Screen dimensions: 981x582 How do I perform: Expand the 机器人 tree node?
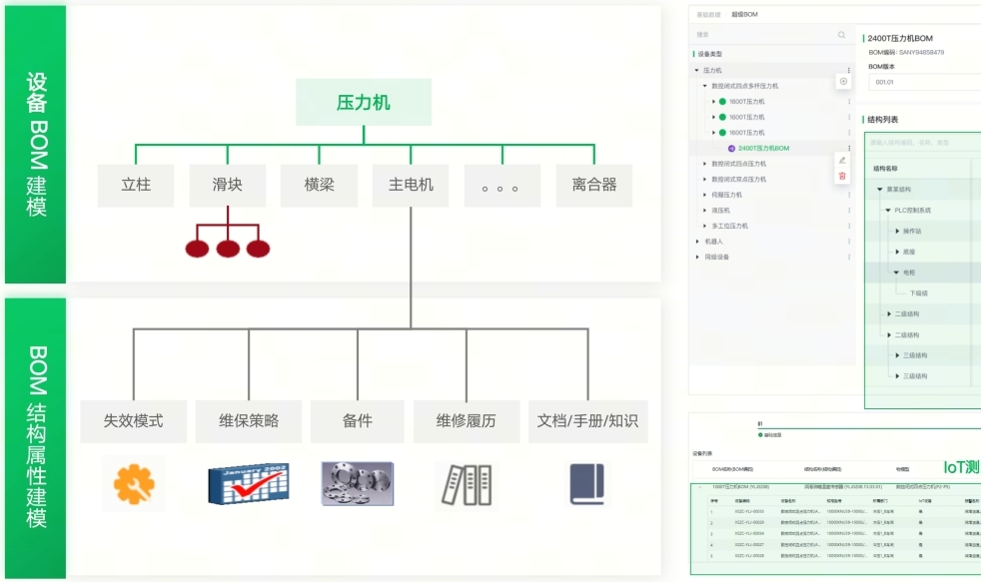697,242
